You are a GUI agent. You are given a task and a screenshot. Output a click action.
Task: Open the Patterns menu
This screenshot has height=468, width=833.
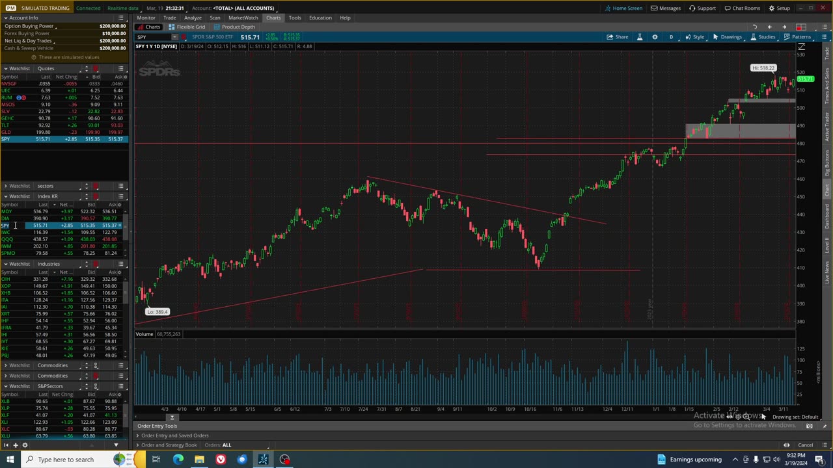[797, 37]
